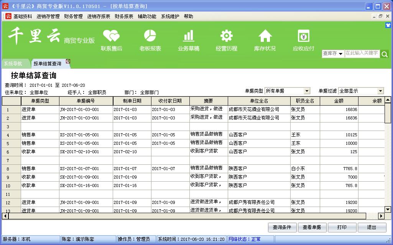This screenshot has width=393, height=245.
Task: Click the 查看单据 button
Action: (312, 227)
